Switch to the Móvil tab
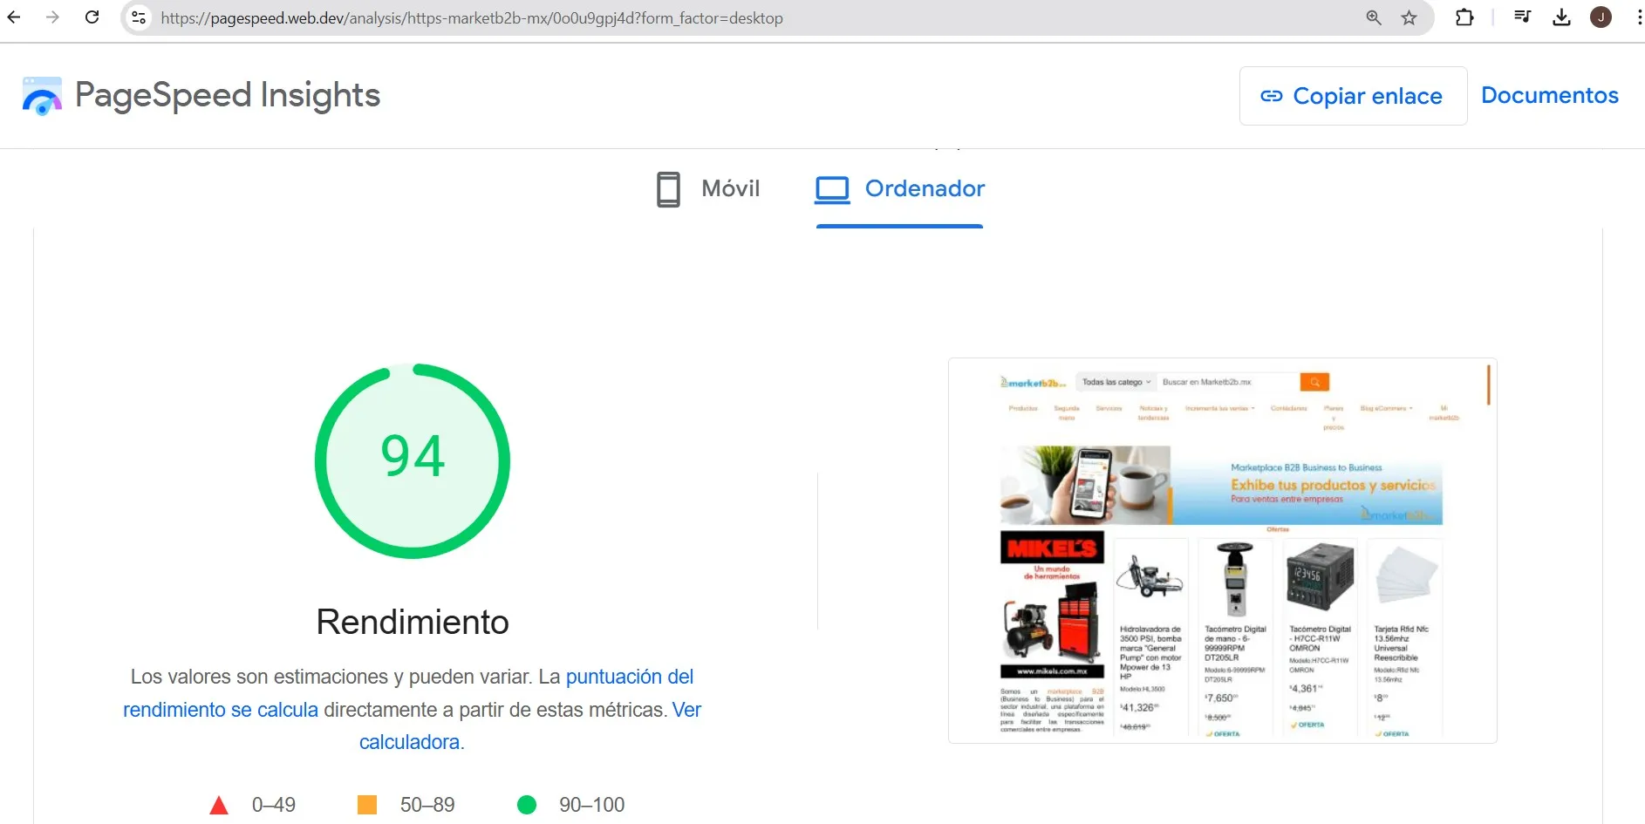Screen dimensions: 1645x824 point(707,188)
